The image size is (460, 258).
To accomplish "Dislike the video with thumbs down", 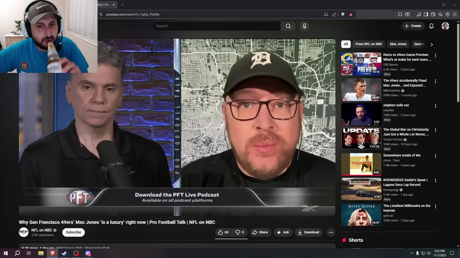I will point(240,232).
